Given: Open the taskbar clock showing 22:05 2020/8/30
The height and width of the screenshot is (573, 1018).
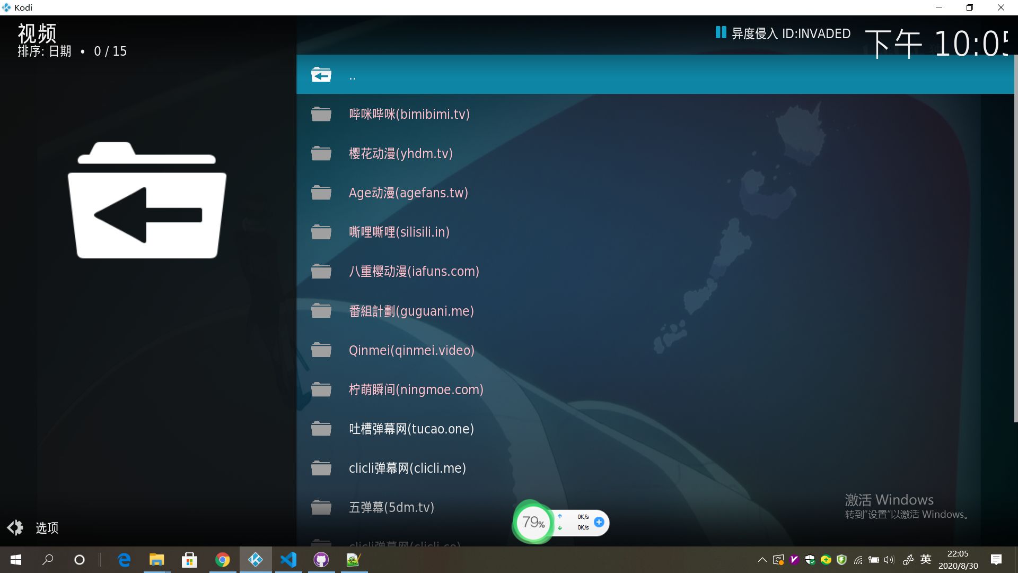Looking at the screenshot, I should [958, 560].
